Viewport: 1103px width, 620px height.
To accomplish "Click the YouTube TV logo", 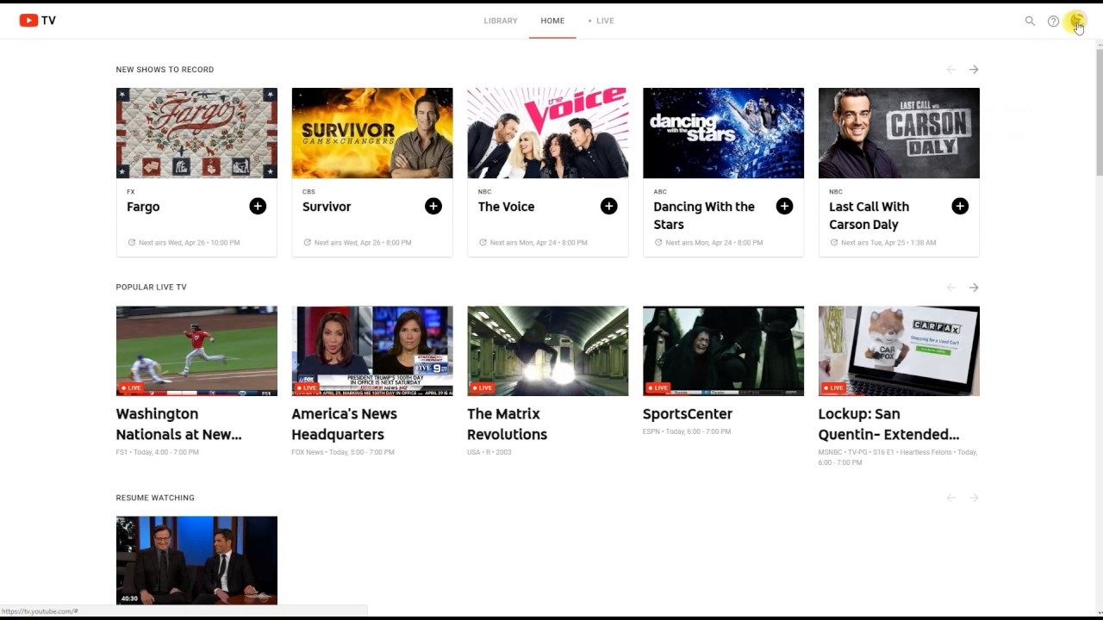I will tap(38, 21).
